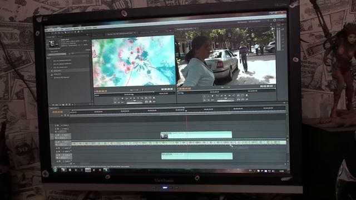Viewport: 356px width, 200px height.
Task: Click the timeline current timecode display
Action: pos(58,112)
